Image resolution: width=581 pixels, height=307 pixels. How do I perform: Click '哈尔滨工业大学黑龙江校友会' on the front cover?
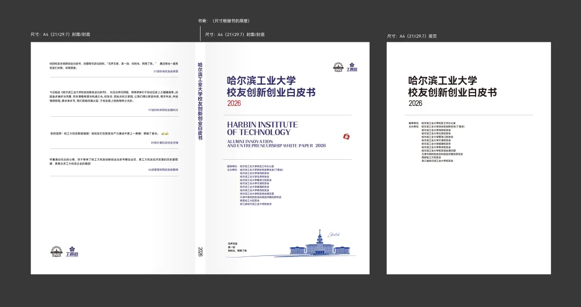256,180
